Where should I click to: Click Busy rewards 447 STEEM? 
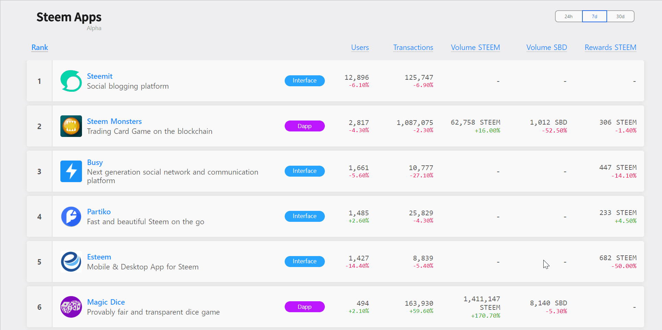[618, 168]
